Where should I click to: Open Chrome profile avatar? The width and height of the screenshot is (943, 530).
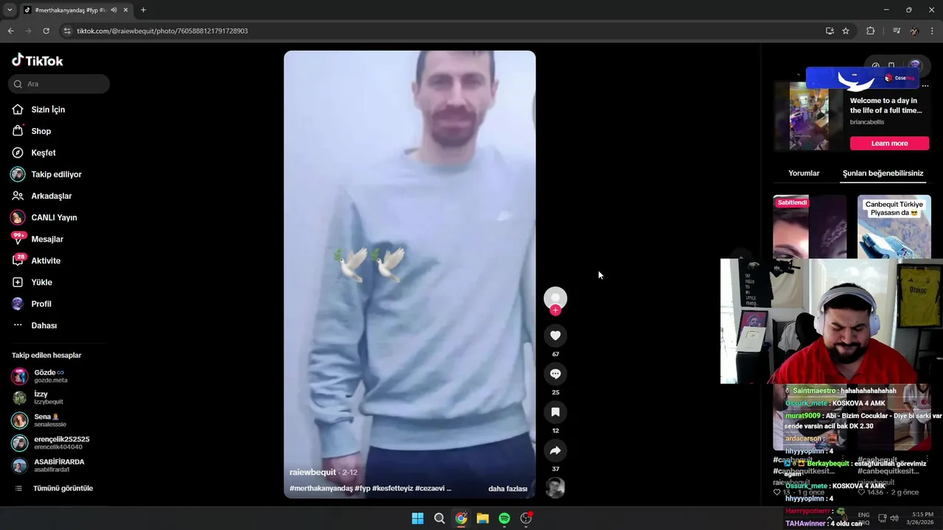pos(914,31)
